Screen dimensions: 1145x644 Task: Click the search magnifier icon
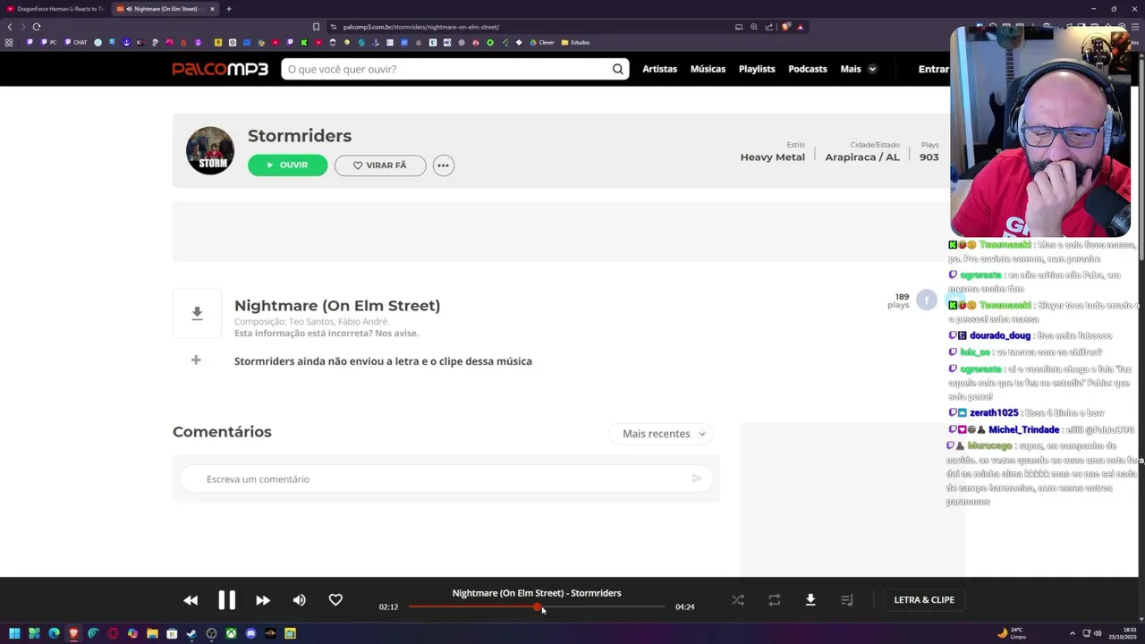click(617, 69)
